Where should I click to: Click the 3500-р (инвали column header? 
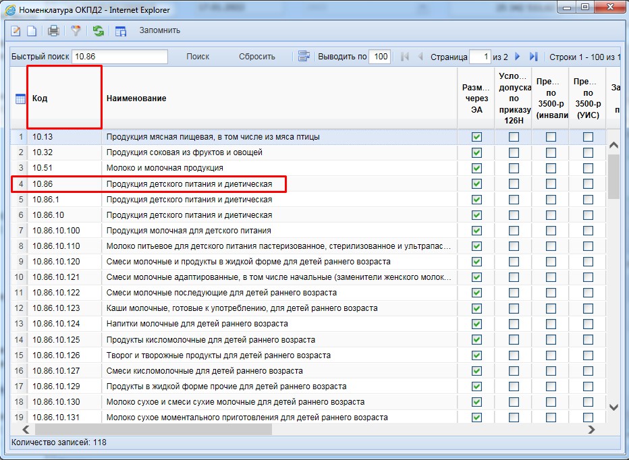pyautogui.click(x=551, y=98)
